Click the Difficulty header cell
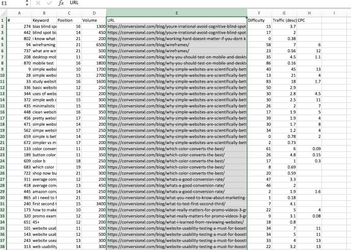 coord(259,20)
